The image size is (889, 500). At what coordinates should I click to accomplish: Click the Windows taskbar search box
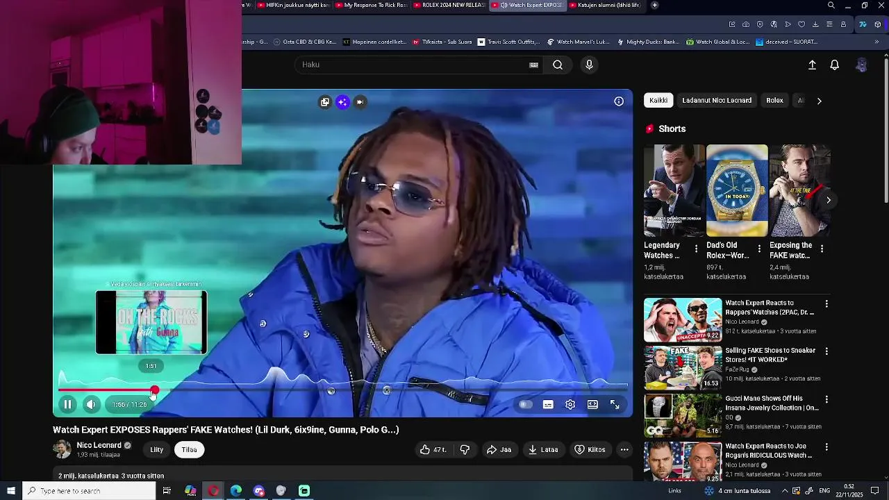click(89, 491)
